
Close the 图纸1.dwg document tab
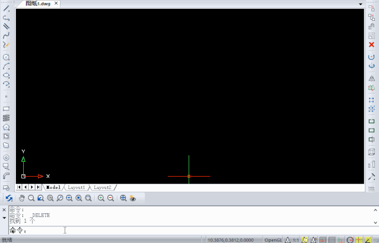[57, 4]
